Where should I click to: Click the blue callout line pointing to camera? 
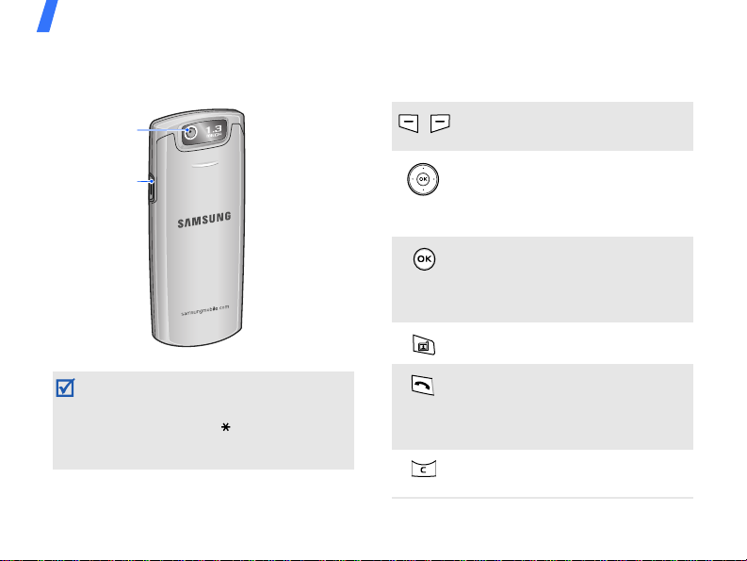click(x=163, y=130)
